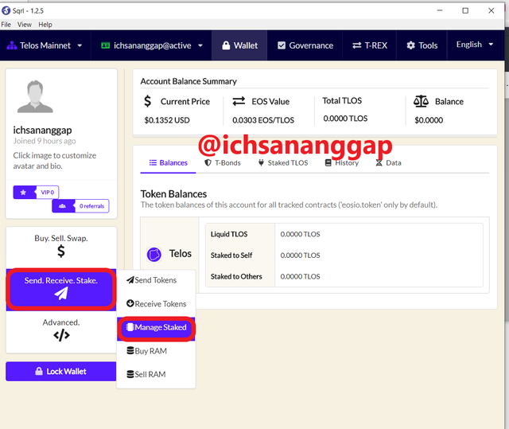Image resolution: width=509 pixels, height=429 pixels.
Task: Click the Lock Wallet button
Action: (x=60, y=371)
